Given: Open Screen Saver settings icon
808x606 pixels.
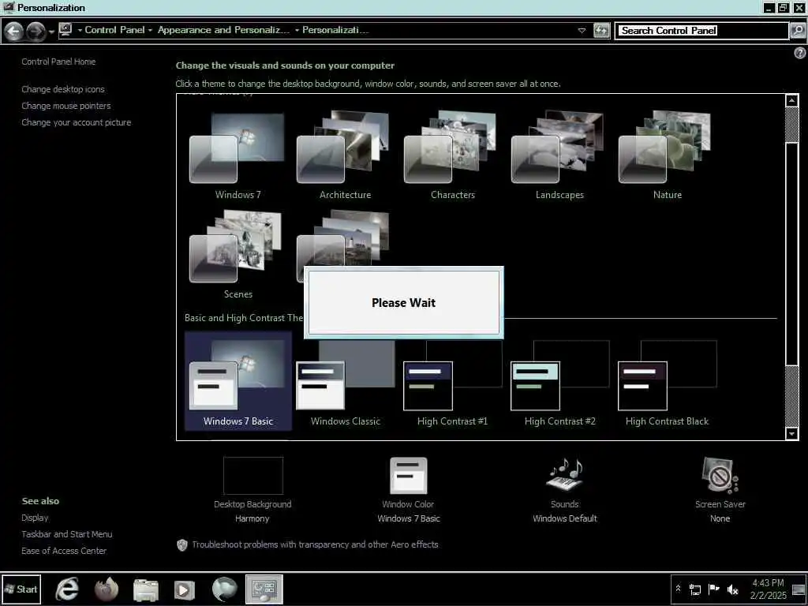Looking at the screenshot, I should tap(720, 475).
